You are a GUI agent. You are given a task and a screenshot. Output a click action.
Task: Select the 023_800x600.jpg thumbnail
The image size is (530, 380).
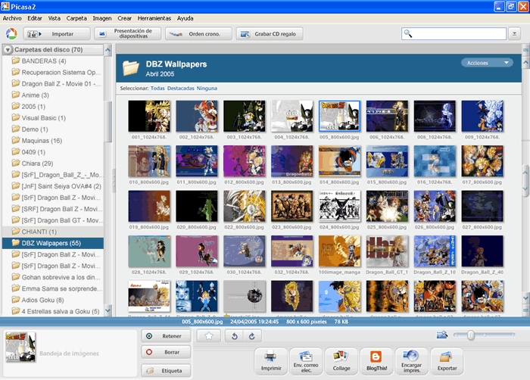coord(292,206)
